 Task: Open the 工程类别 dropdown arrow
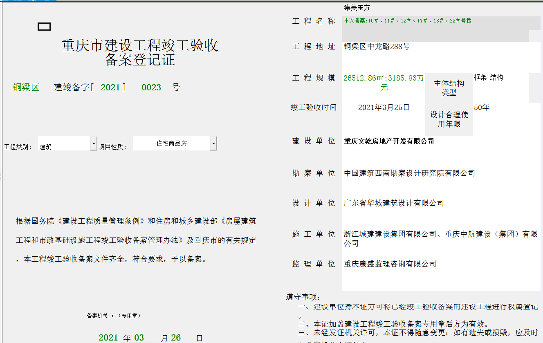[x=94, y=143]
